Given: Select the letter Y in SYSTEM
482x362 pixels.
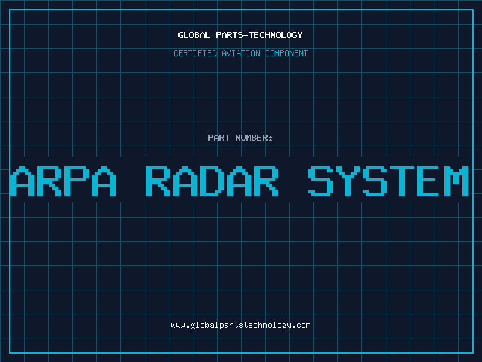Looking at the screenshot, I should tap(348, 181).
